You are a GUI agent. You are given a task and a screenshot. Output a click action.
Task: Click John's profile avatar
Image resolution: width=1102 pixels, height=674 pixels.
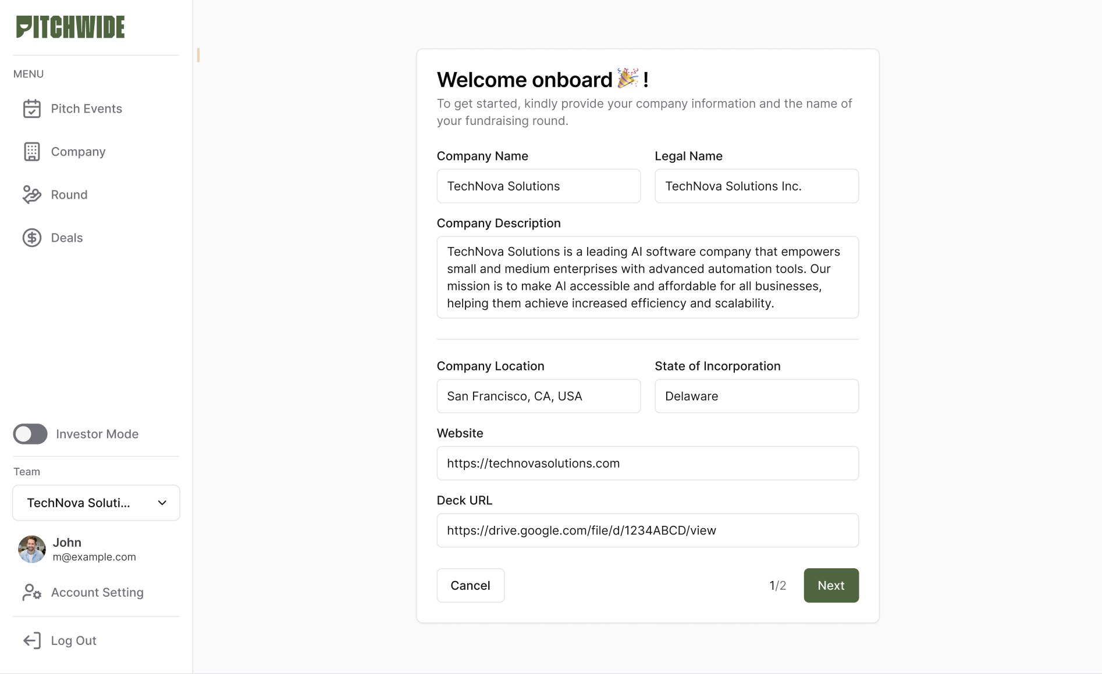pyautogui.click(x=32, y=549)
